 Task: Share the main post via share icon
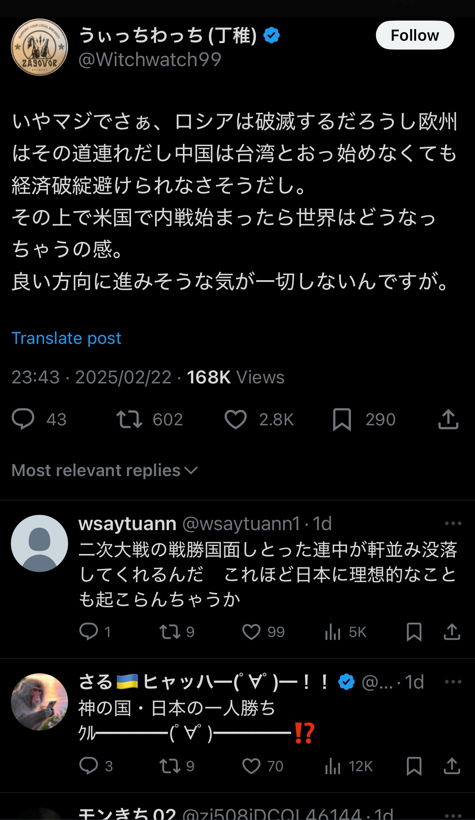pos(448,419)
